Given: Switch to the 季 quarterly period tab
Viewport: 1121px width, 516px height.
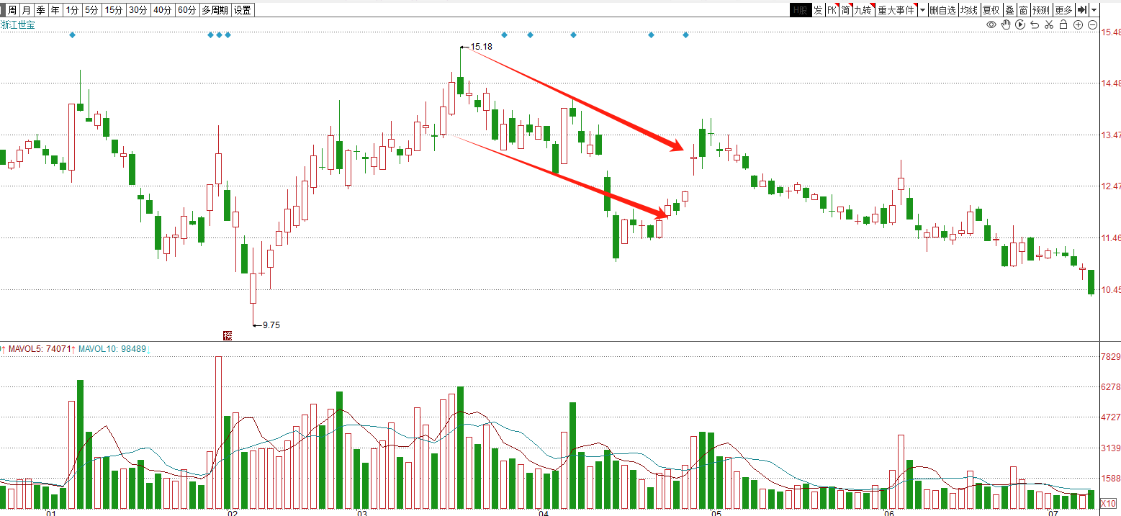Looking at the screenshot, I should 40,10.
